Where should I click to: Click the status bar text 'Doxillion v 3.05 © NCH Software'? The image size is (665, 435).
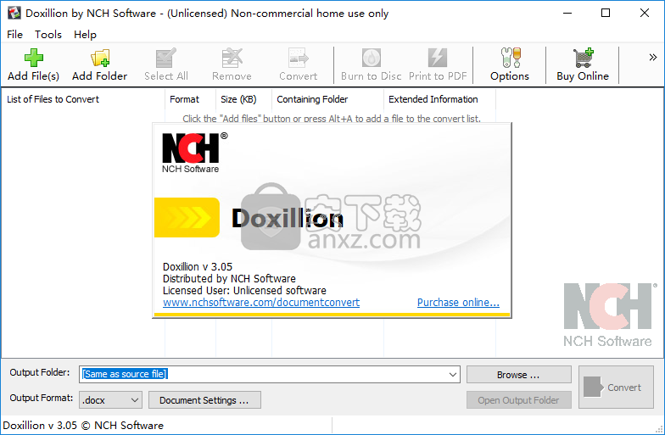point(83,426)
